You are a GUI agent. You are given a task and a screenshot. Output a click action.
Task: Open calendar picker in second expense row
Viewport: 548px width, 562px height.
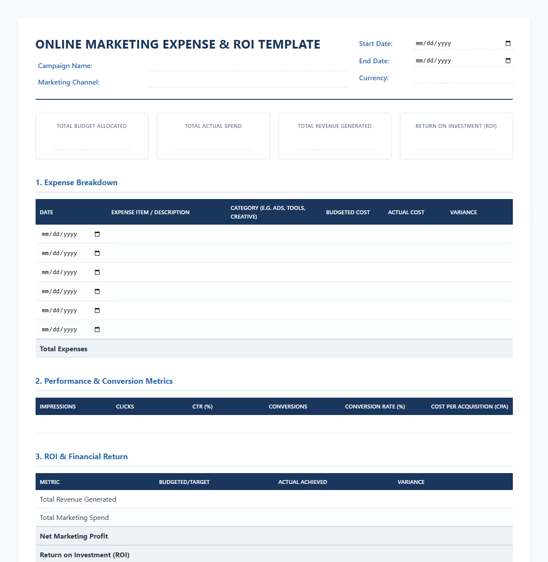click(x=97, y=253)
